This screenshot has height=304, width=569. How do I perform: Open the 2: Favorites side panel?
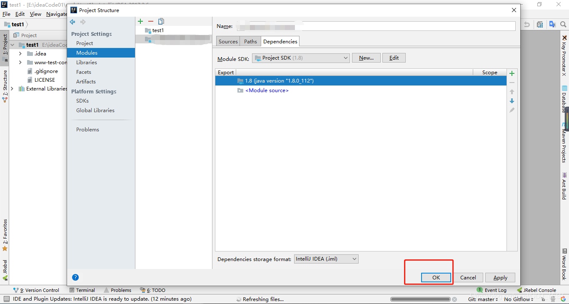click(5, 235)
